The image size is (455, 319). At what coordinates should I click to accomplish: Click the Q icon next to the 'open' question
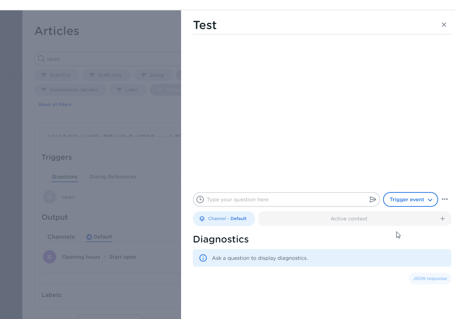(50, 197)
